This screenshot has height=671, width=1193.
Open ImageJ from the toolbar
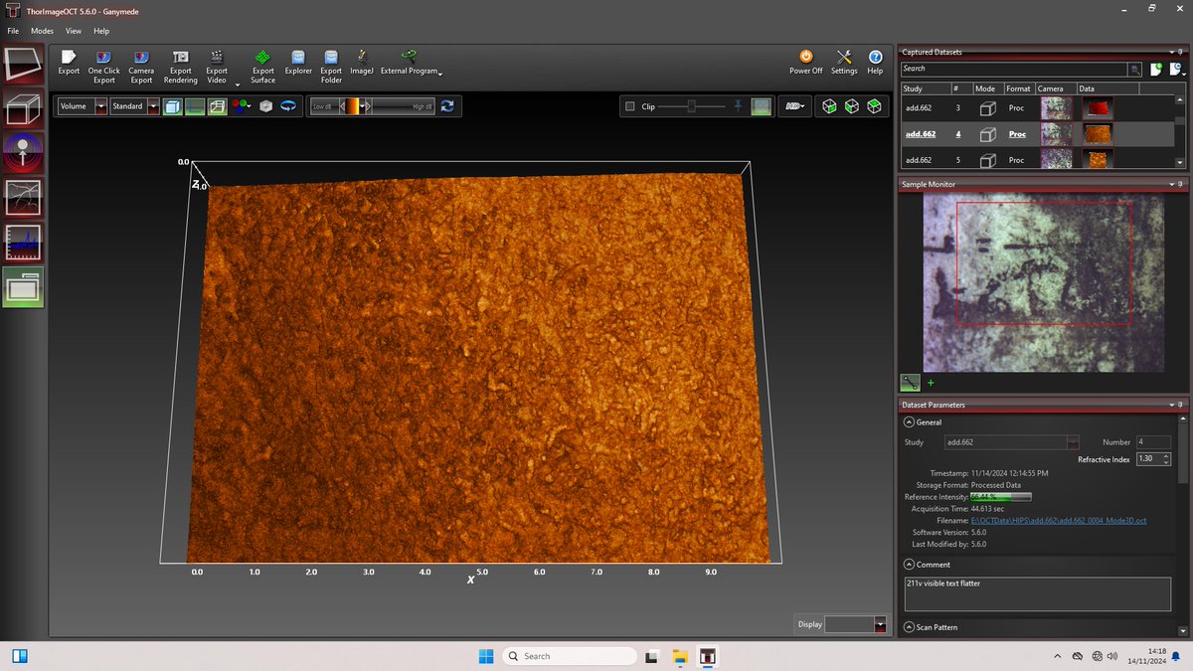(x=361, y=58)
